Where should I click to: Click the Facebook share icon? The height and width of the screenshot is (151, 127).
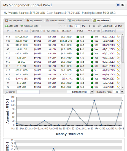[x=118, y=5]
